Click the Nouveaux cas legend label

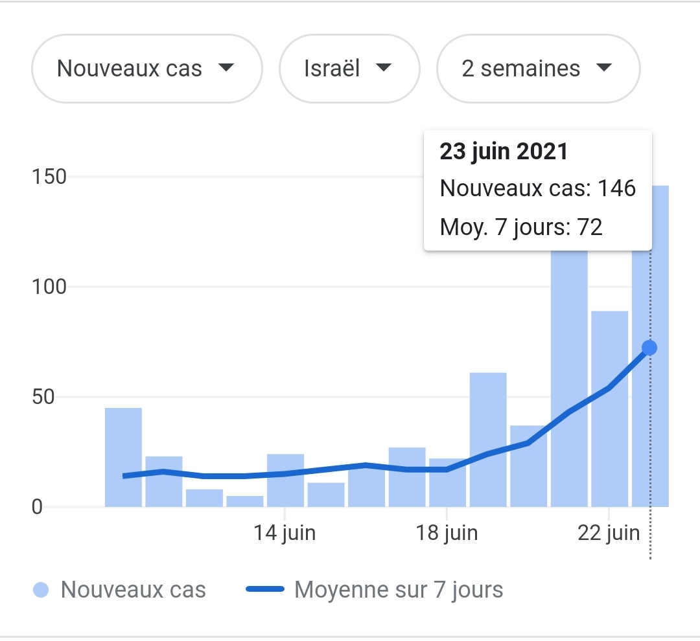click(x=133, y=590)
